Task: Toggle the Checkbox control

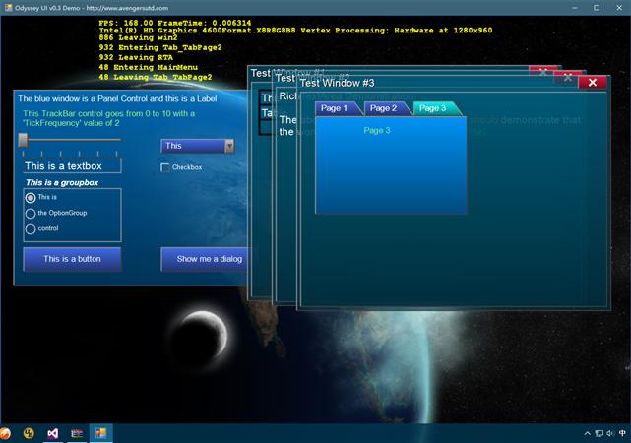Action: pos(165,167)
